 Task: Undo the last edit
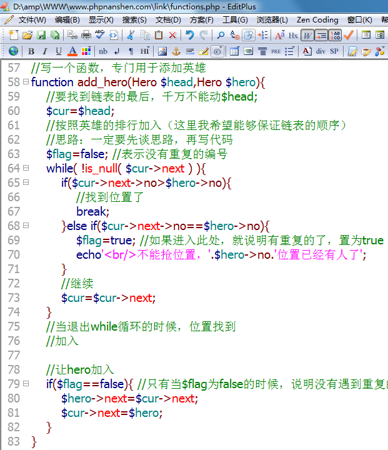tap(190, 35)
